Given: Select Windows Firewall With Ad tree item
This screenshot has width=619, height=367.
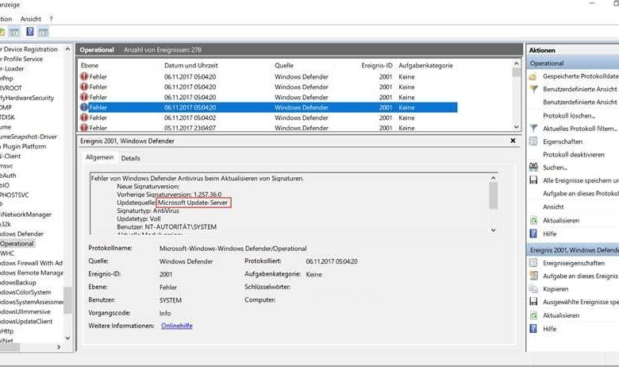Looking at the screenshot, I should click(x=31, y=263).
